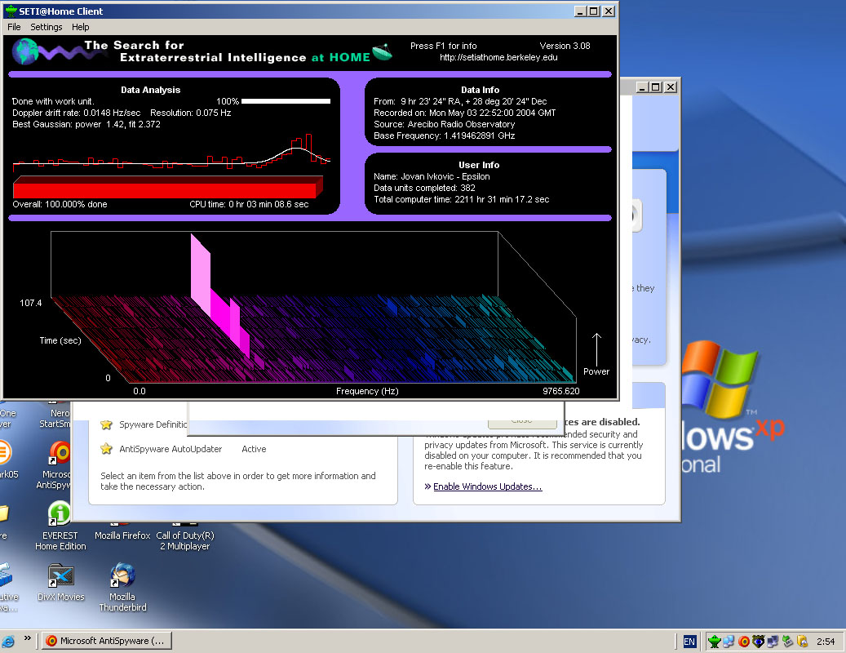Viewport: 846px width, 653px height.
Task: Click Safely Remove Hardware tray icon
Action: click(x=788, y=641)
